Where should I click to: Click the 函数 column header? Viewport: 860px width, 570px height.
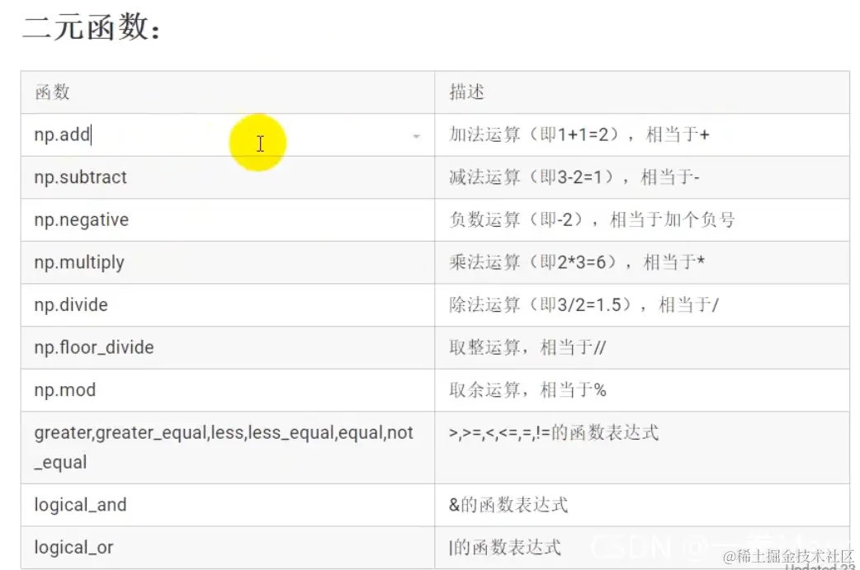pyautogui.click(x=228, y=92)
